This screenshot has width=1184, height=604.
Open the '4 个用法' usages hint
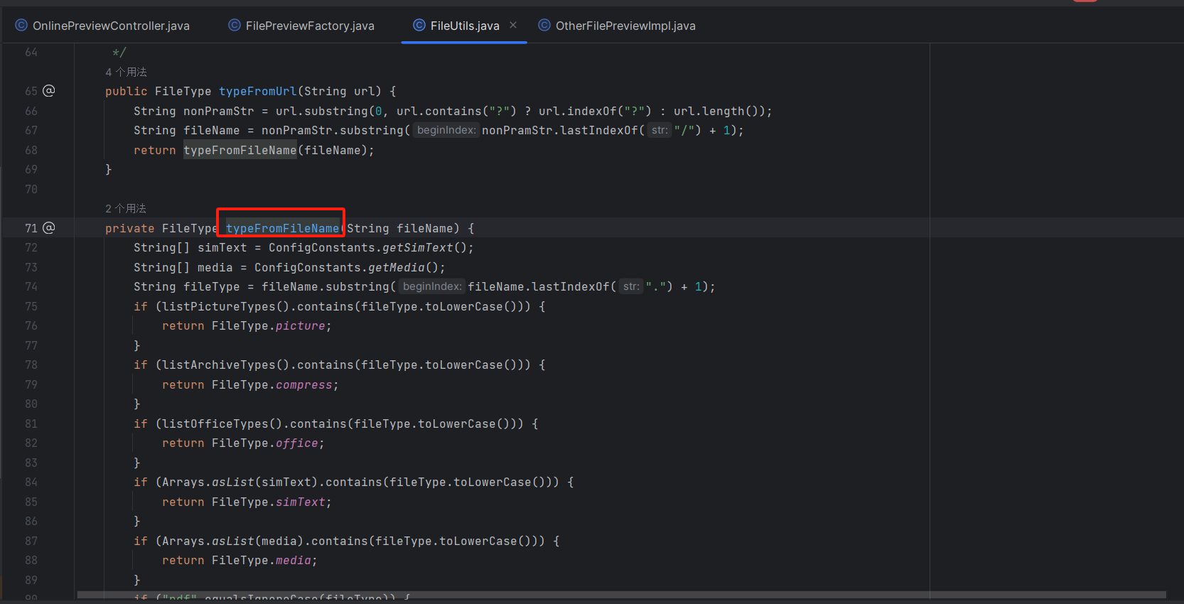pos(126,72)
